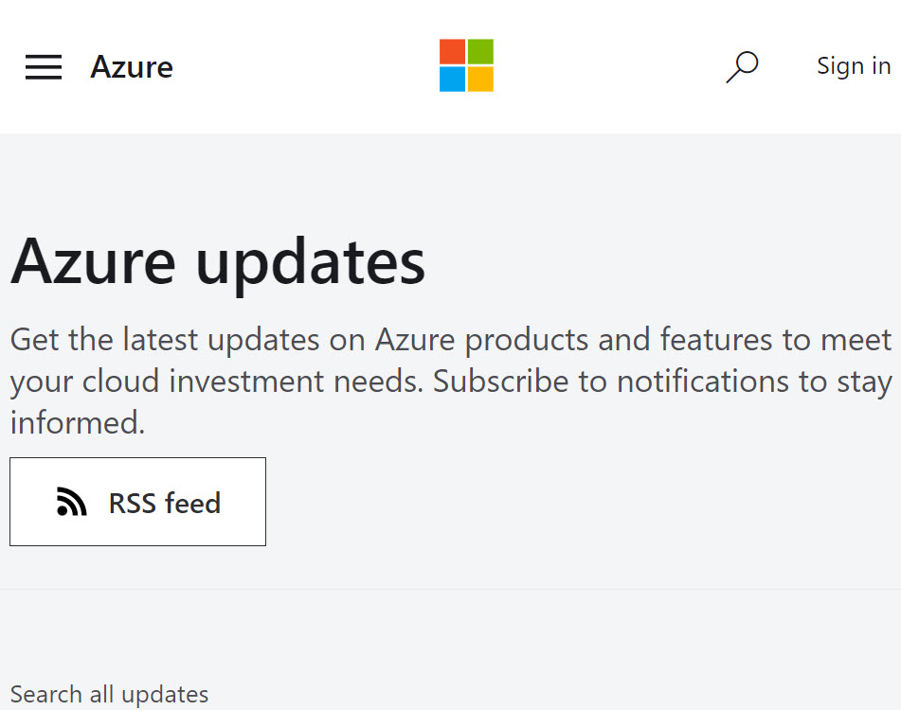The image size is (901, 710).
Task: Click the 'Subscribe to notifications' sentence
Action: [662, 382]
